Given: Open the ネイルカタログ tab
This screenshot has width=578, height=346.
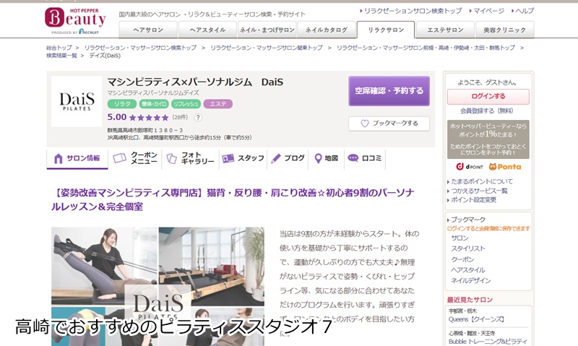Looking at the screenshot, I should (327, 30).
